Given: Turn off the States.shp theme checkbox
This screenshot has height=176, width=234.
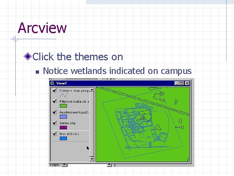Looking at the screenshot, I should (55, 123).
